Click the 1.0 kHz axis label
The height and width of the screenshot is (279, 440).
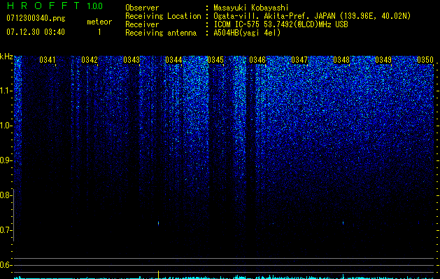(6, 126)
